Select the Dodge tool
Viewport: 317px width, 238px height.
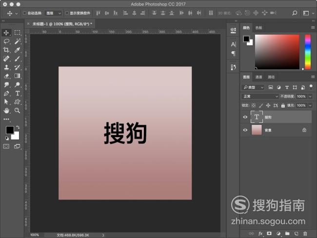pyautogui.click(x=17, y=84)
